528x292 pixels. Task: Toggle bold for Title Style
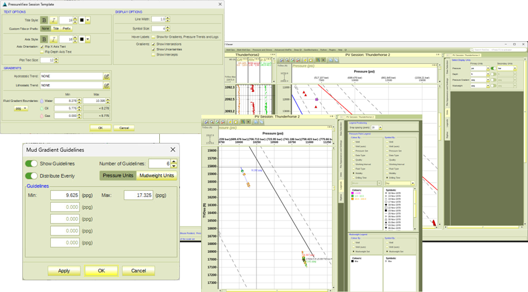(44, 20)
